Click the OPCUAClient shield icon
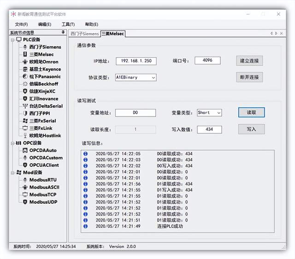 pos(25,165)
